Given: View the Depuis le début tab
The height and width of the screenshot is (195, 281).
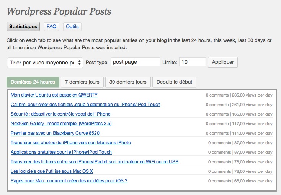Looking at the screenshot, I should [x=174, y=82].
